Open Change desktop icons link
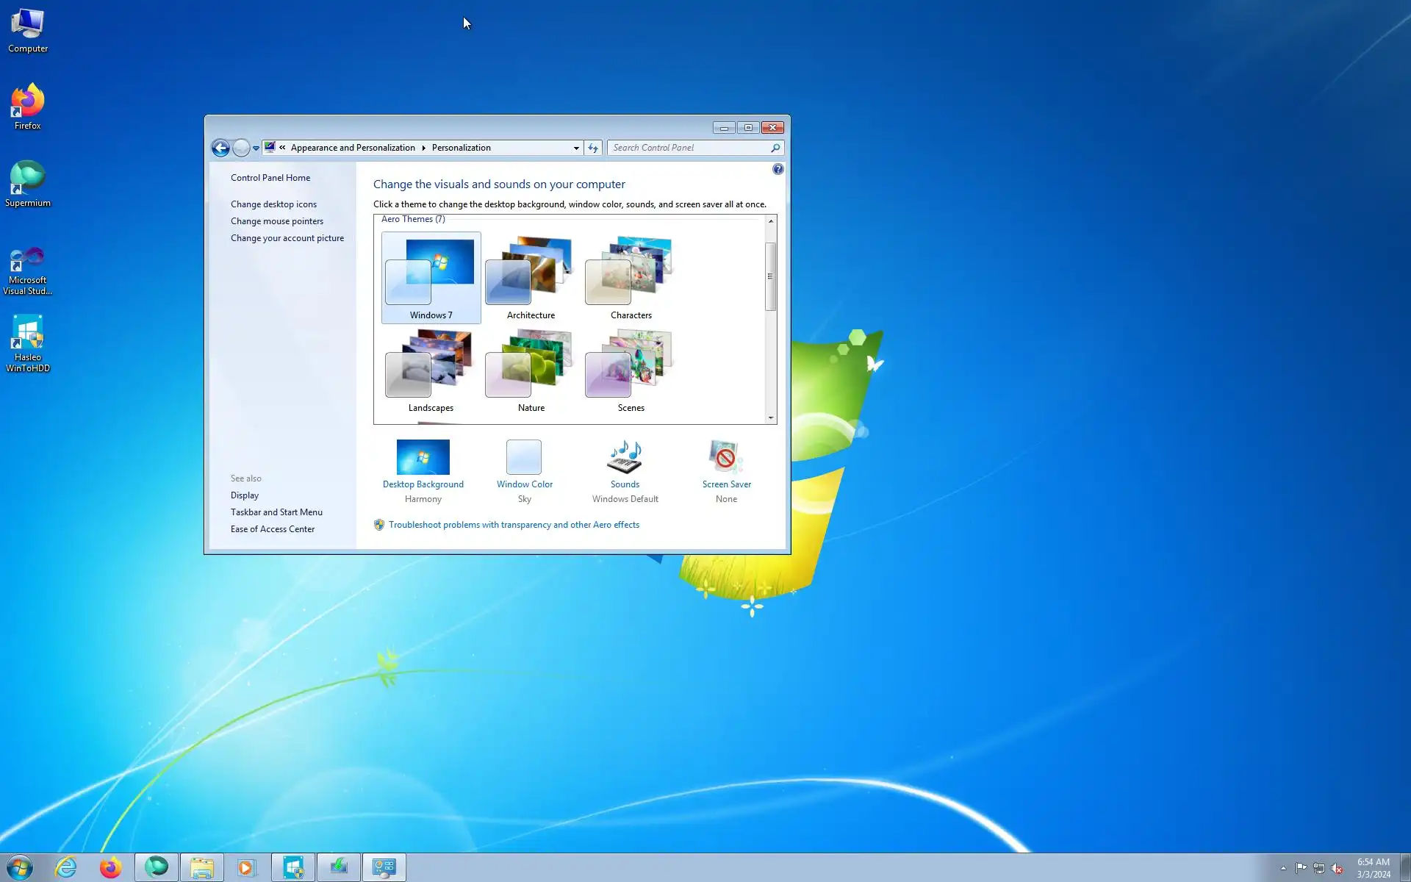1411x882 pixels. 273,204
